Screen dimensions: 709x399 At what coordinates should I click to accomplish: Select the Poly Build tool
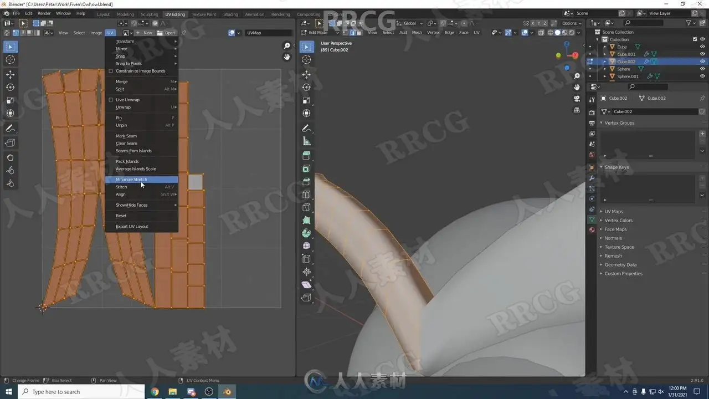tap(306, 220)
